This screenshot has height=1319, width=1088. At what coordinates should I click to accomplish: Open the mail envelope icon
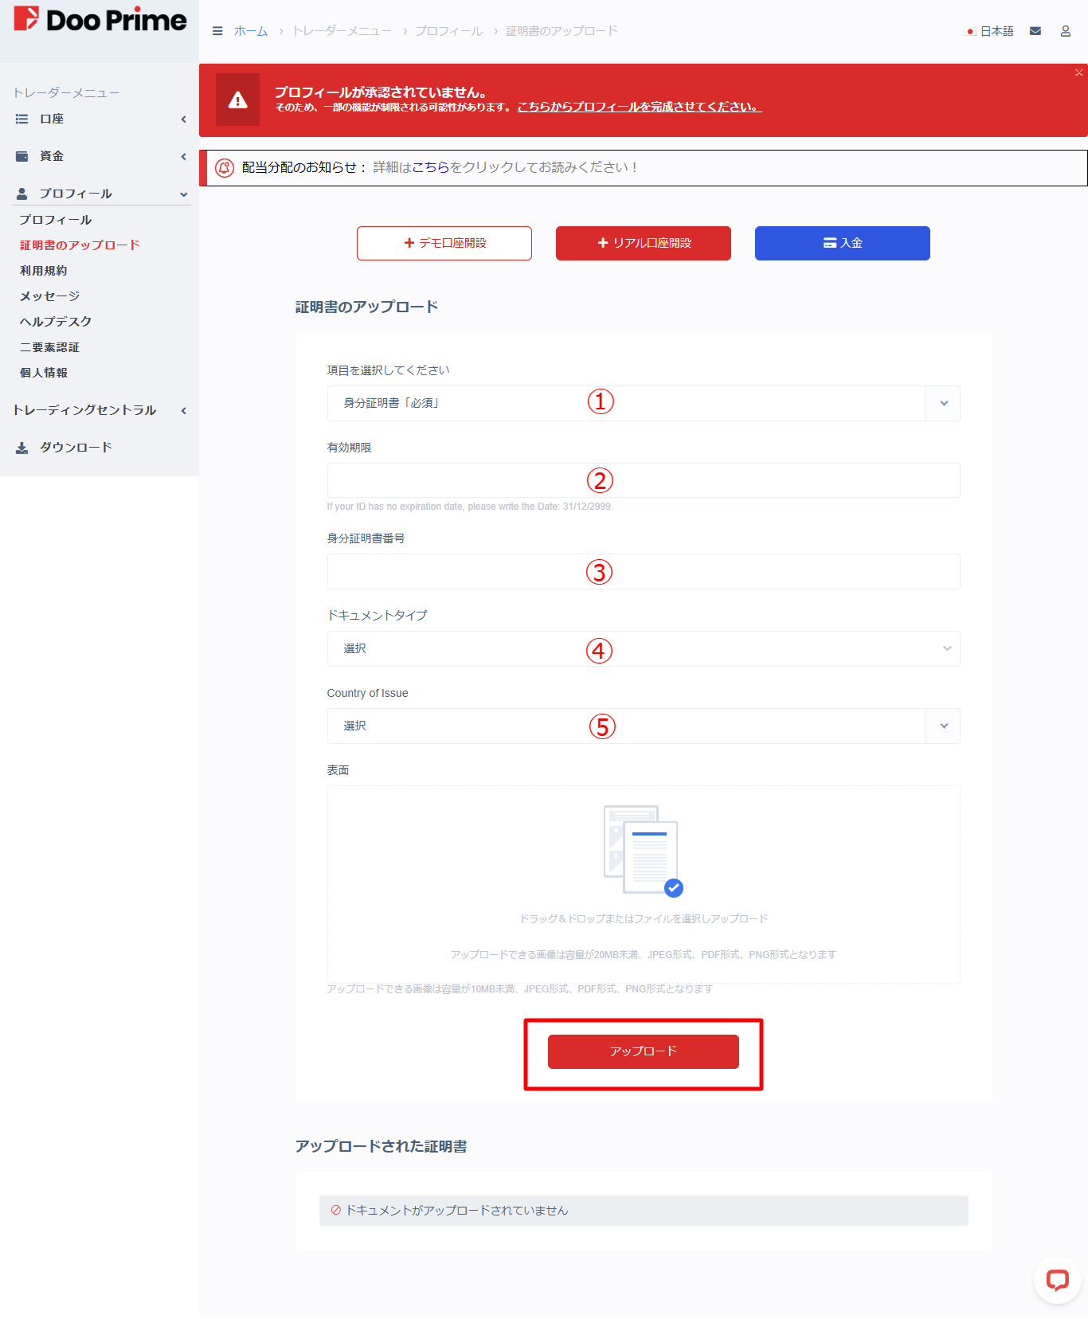click(1035, 31)
